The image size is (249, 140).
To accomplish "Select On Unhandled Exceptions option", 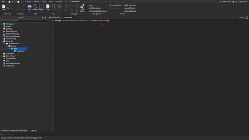I will pos(98,11).
